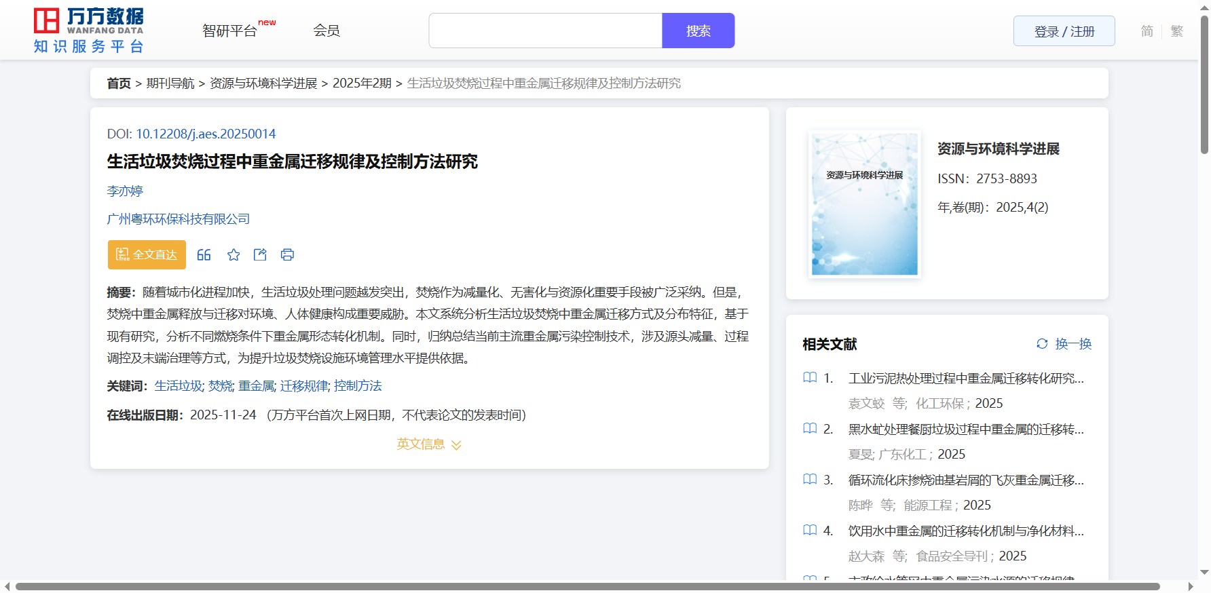Click book icon for related article 1

click(x=810, y=378)
